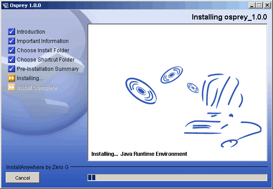Click the checkmark next to Choose Shortcut Folder
The width and height of the screenshot is (273, 189).
click(x=12, y=60)
